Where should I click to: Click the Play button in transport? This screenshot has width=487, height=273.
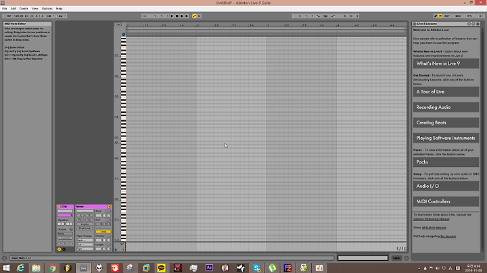[x=172, y=16]
